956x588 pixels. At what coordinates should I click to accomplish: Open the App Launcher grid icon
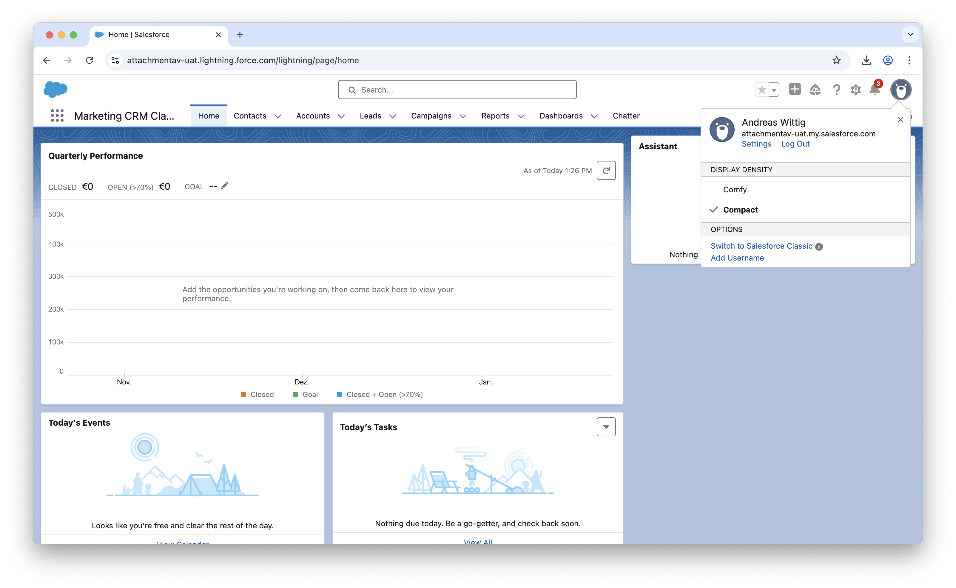coord(57,116)
